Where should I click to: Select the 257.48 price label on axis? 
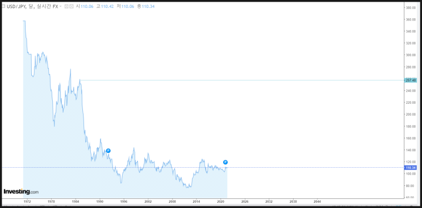tap(411, 80)
